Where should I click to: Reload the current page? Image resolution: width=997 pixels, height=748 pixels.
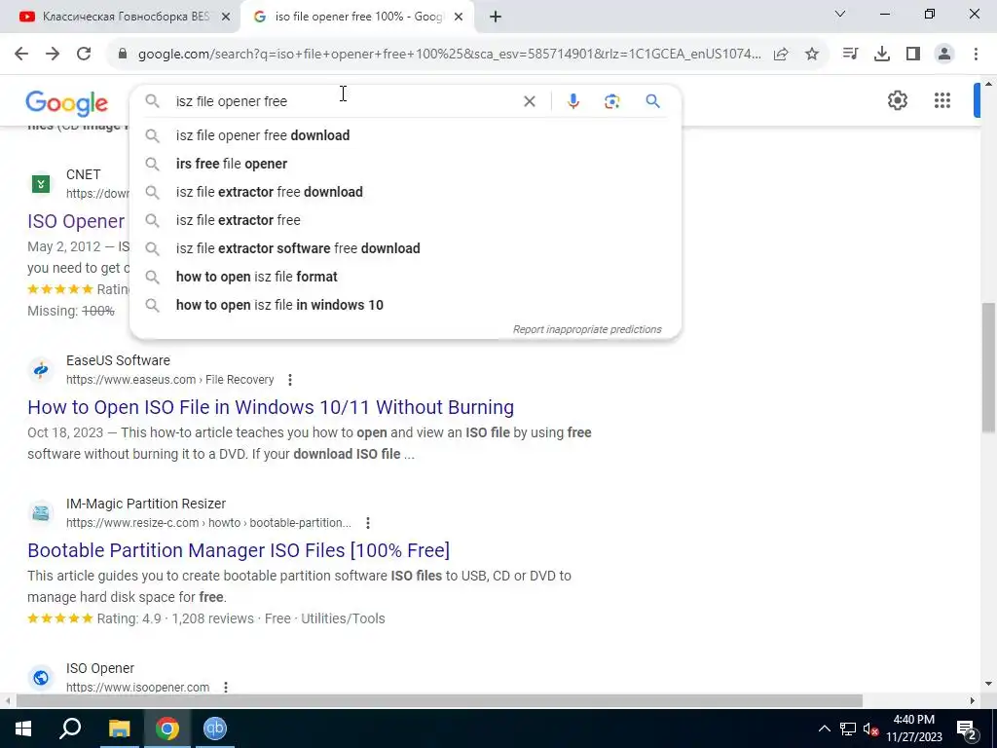[84, 55]
